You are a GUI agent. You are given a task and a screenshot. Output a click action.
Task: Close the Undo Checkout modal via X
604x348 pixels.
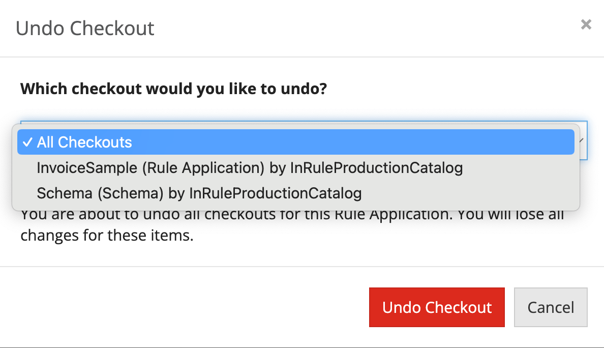[x=586, y=24]
